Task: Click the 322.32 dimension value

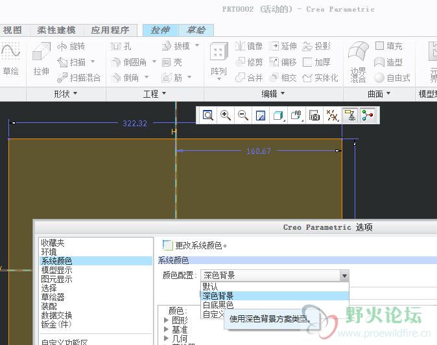Action: (x=135, y=123)
